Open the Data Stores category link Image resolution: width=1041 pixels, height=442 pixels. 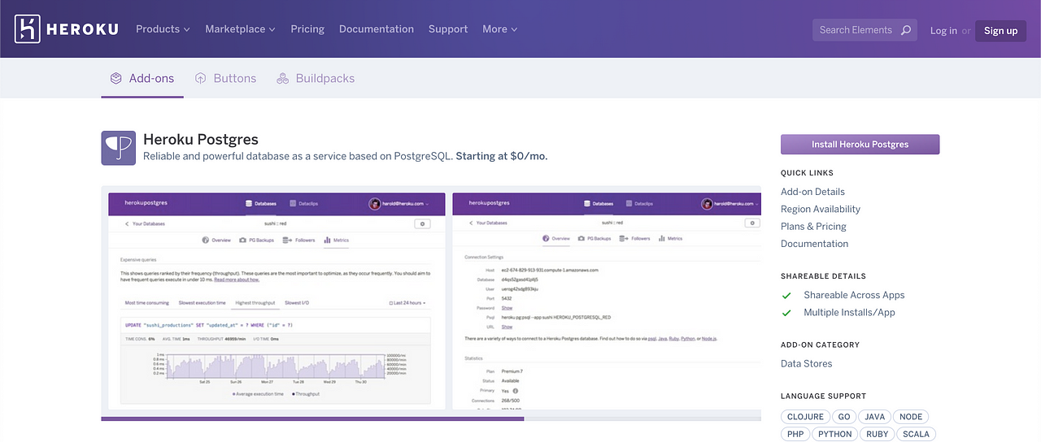806,364
